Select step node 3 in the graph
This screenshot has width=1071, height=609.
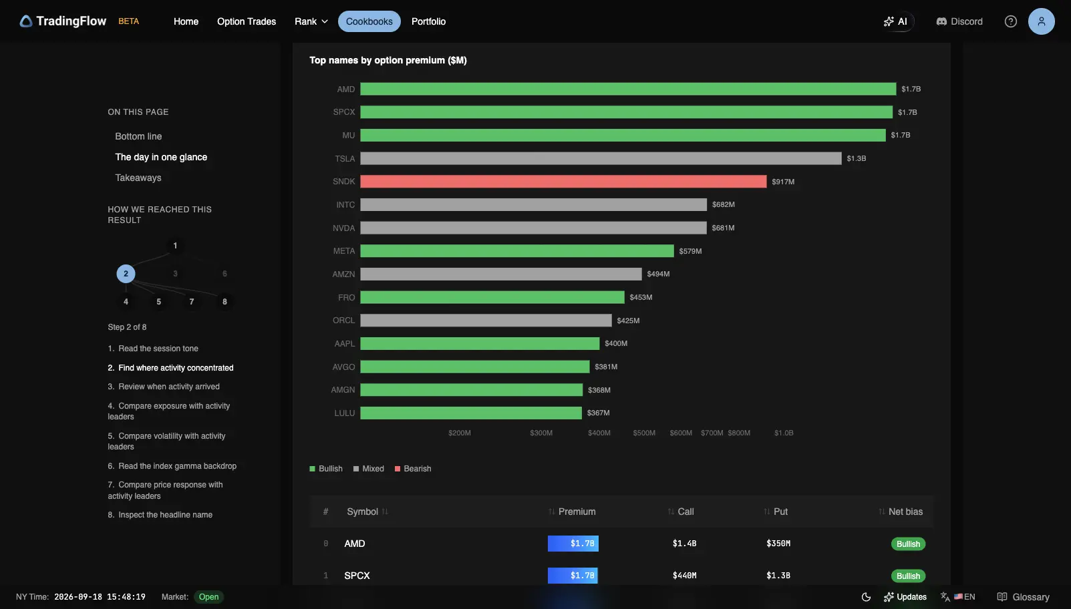(175, 274)
